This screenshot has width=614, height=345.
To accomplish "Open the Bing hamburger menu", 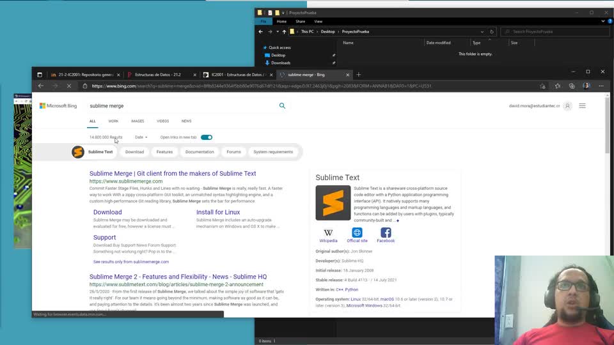I will (x=582, y=105).
